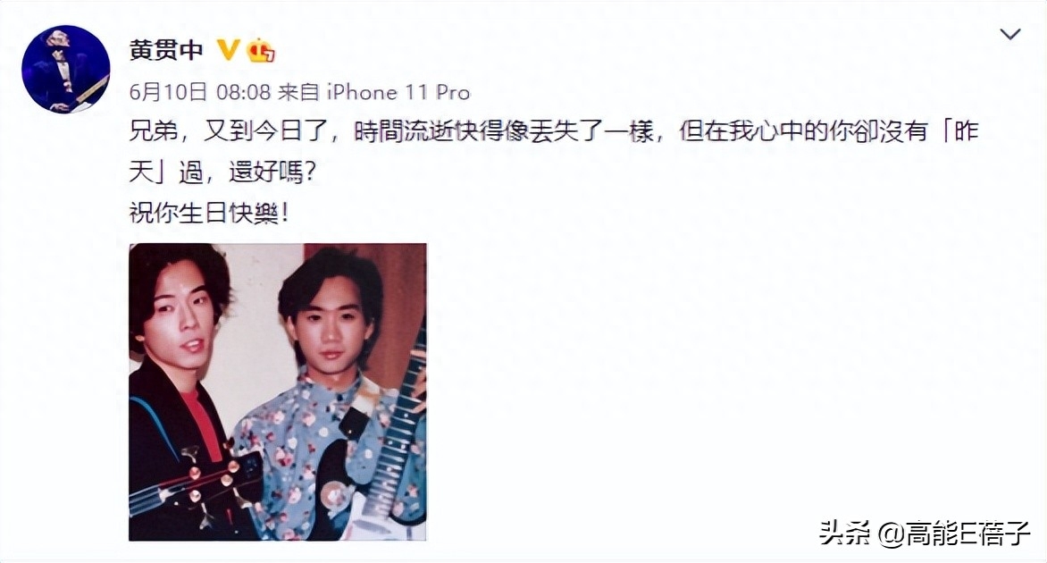Click the phrase 但在我心中的你 in post
Image resolution: width=1047 pixels, height=563 pixels.
[766, 130]
